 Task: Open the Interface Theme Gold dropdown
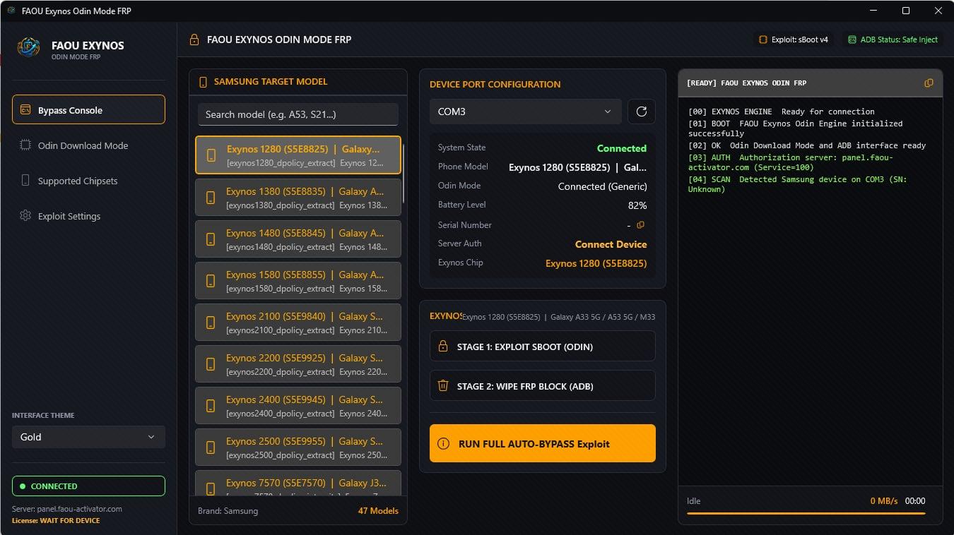click(88, 437)
